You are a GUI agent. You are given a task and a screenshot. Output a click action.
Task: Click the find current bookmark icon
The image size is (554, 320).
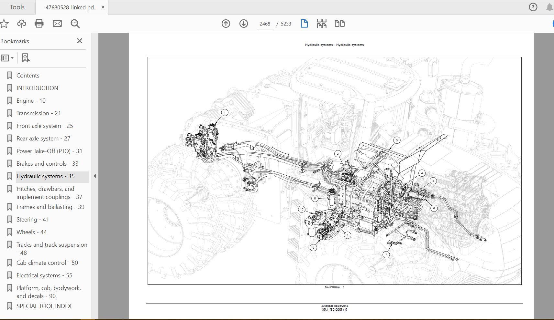26,58
